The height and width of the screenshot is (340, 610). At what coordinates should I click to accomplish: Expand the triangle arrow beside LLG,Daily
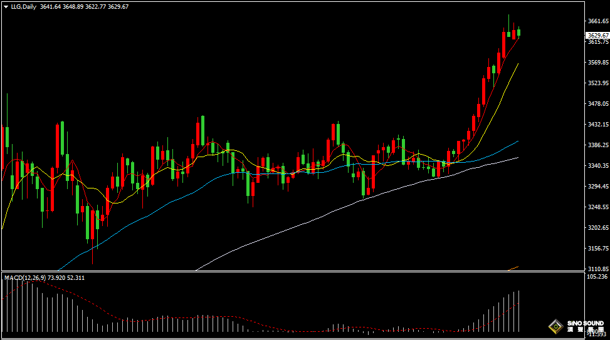6,7
